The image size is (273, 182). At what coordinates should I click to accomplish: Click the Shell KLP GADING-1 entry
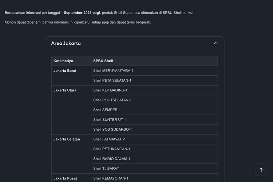110,90
